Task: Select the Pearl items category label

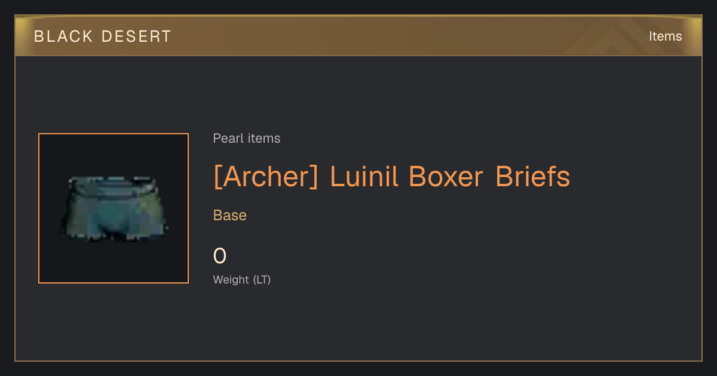Action: point(247,138)
